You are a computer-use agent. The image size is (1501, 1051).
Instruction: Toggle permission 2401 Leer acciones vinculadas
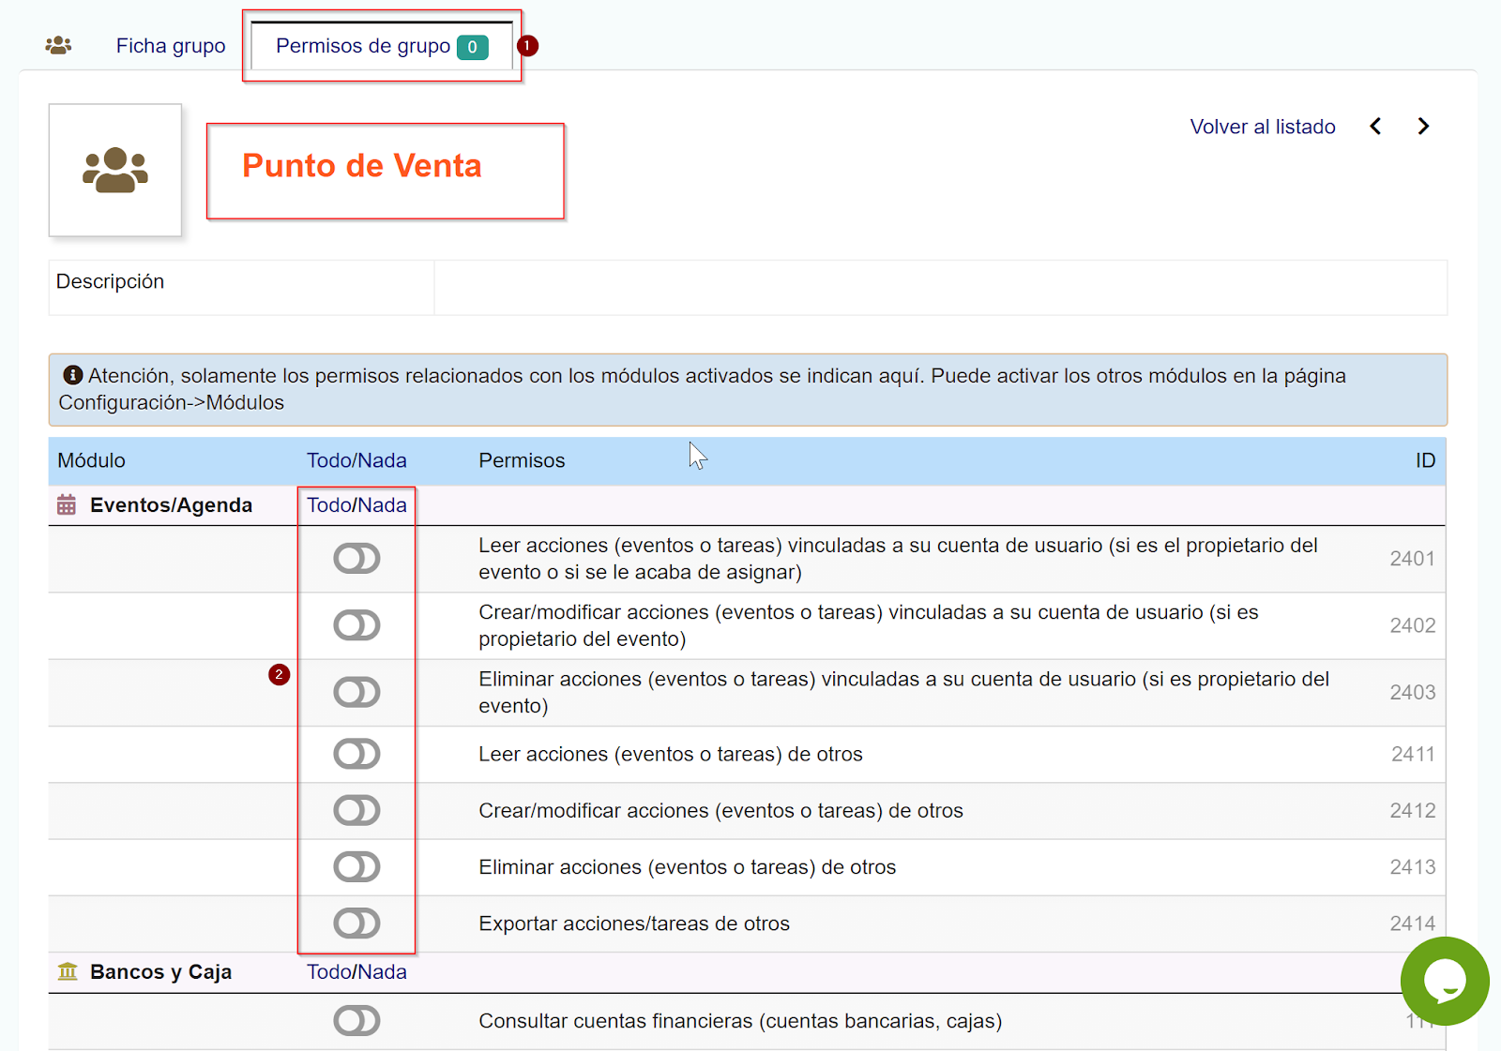pyautogui.click(x=356, y=559)
